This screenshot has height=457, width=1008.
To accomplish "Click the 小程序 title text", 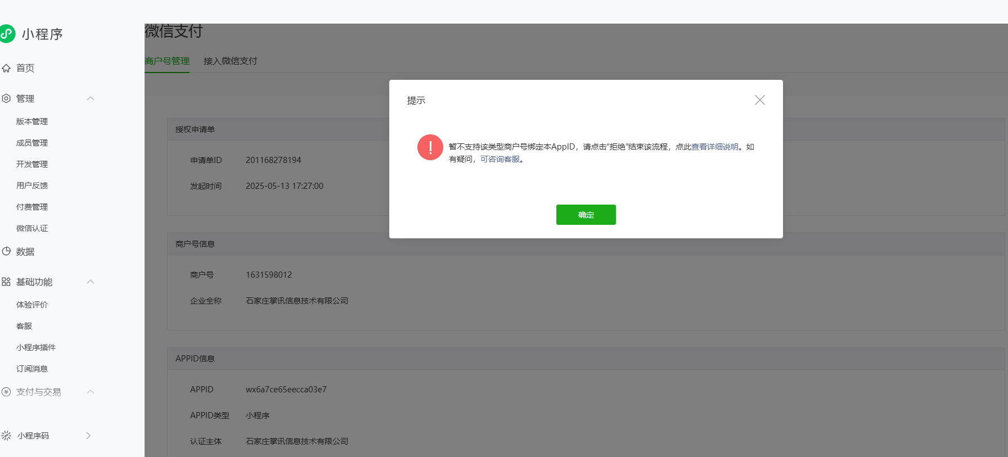I will tap(42, 34).
